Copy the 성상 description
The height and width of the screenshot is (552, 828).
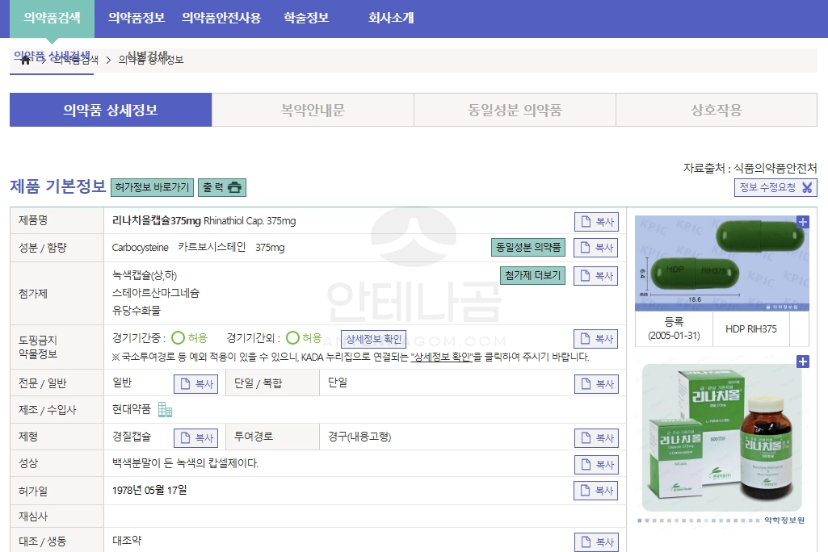pos(596,464)
